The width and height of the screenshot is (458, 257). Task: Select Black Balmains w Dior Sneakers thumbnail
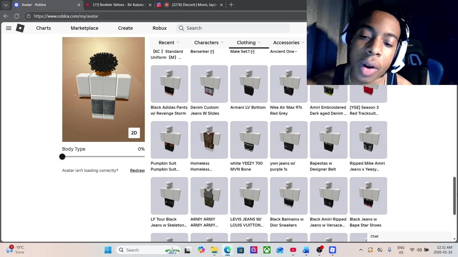(289, 196)
